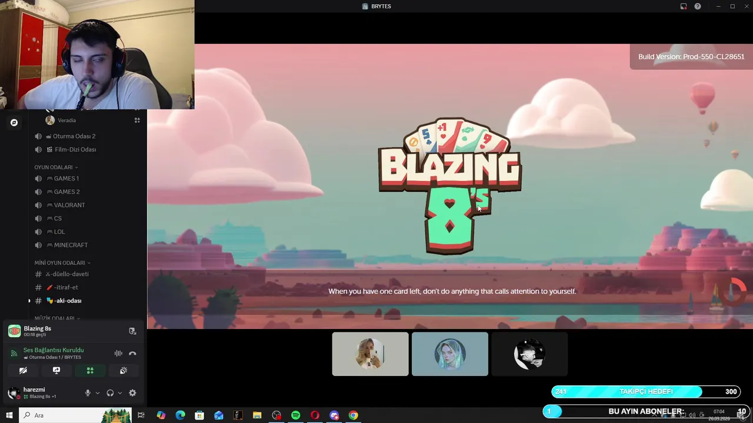Screen dimensions: 753x423
Task: Click the activity icon next to Veradia
Action: coord(137,120)
